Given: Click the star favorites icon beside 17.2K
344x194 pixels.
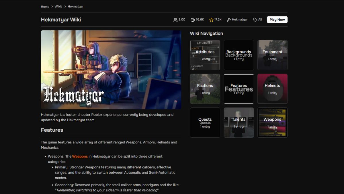Looking at the screenshot, I should pos(211,20).
